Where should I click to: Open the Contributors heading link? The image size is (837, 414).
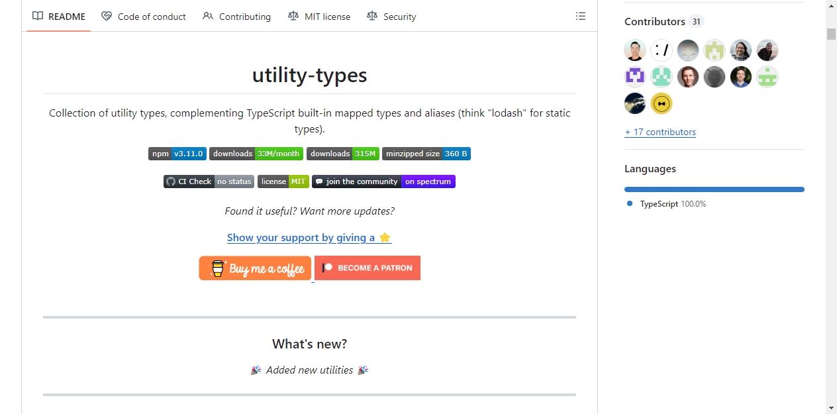654,22
